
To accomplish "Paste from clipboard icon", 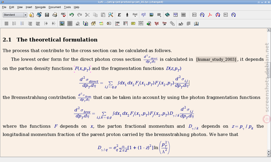I will coord(103,15).
